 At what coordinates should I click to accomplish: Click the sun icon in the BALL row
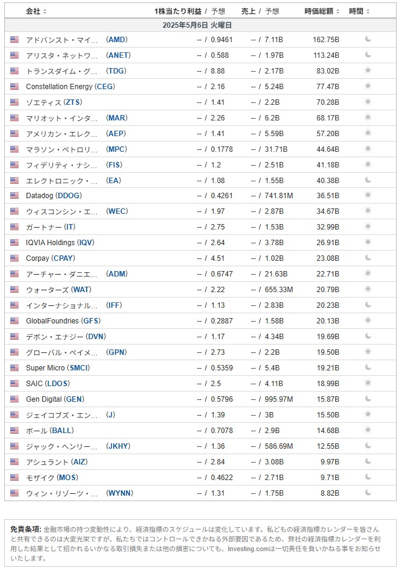click(x=368, y=430)
